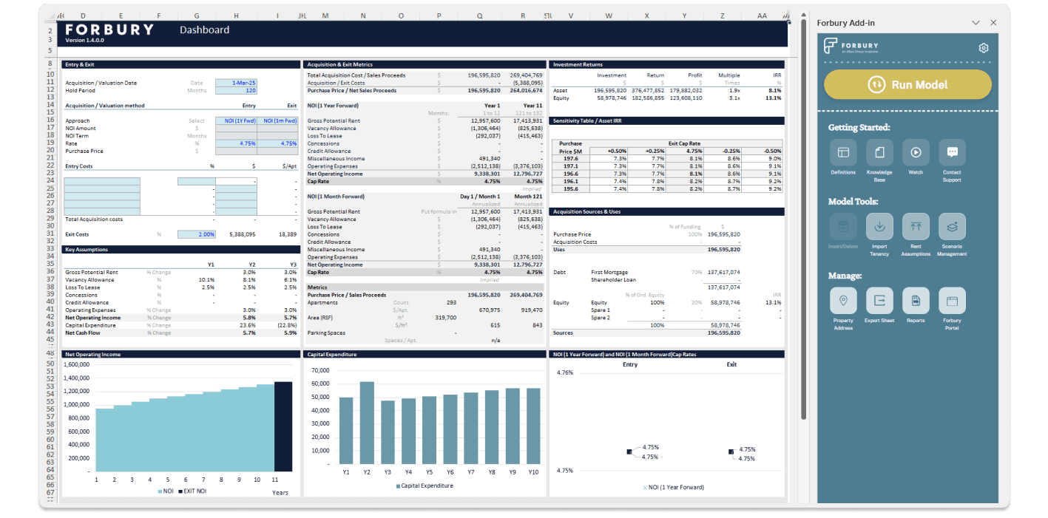This screenshot has height=518, width=1048.
Task: Click the Exit Costs 2.00% input cell
Action: tap(197, 234)
